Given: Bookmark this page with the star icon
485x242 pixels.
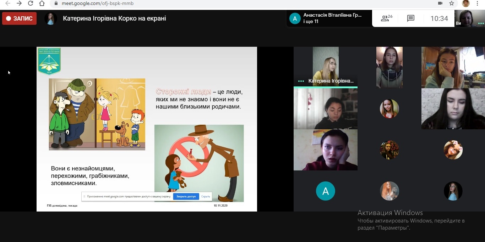Looking at the screenshot, I should point(452,4).
